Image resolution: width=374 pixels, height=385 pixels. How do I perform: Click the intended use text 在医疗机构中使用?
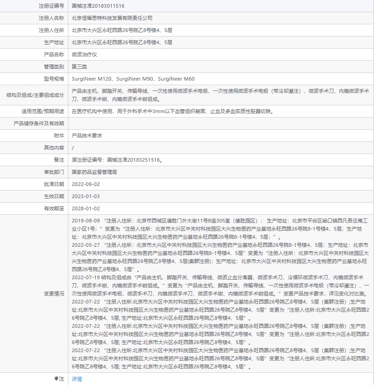(x=173, y=111)
